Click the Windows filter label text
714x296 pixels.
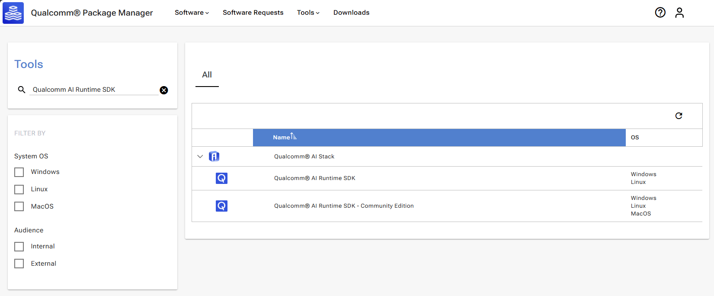[45, 172]
